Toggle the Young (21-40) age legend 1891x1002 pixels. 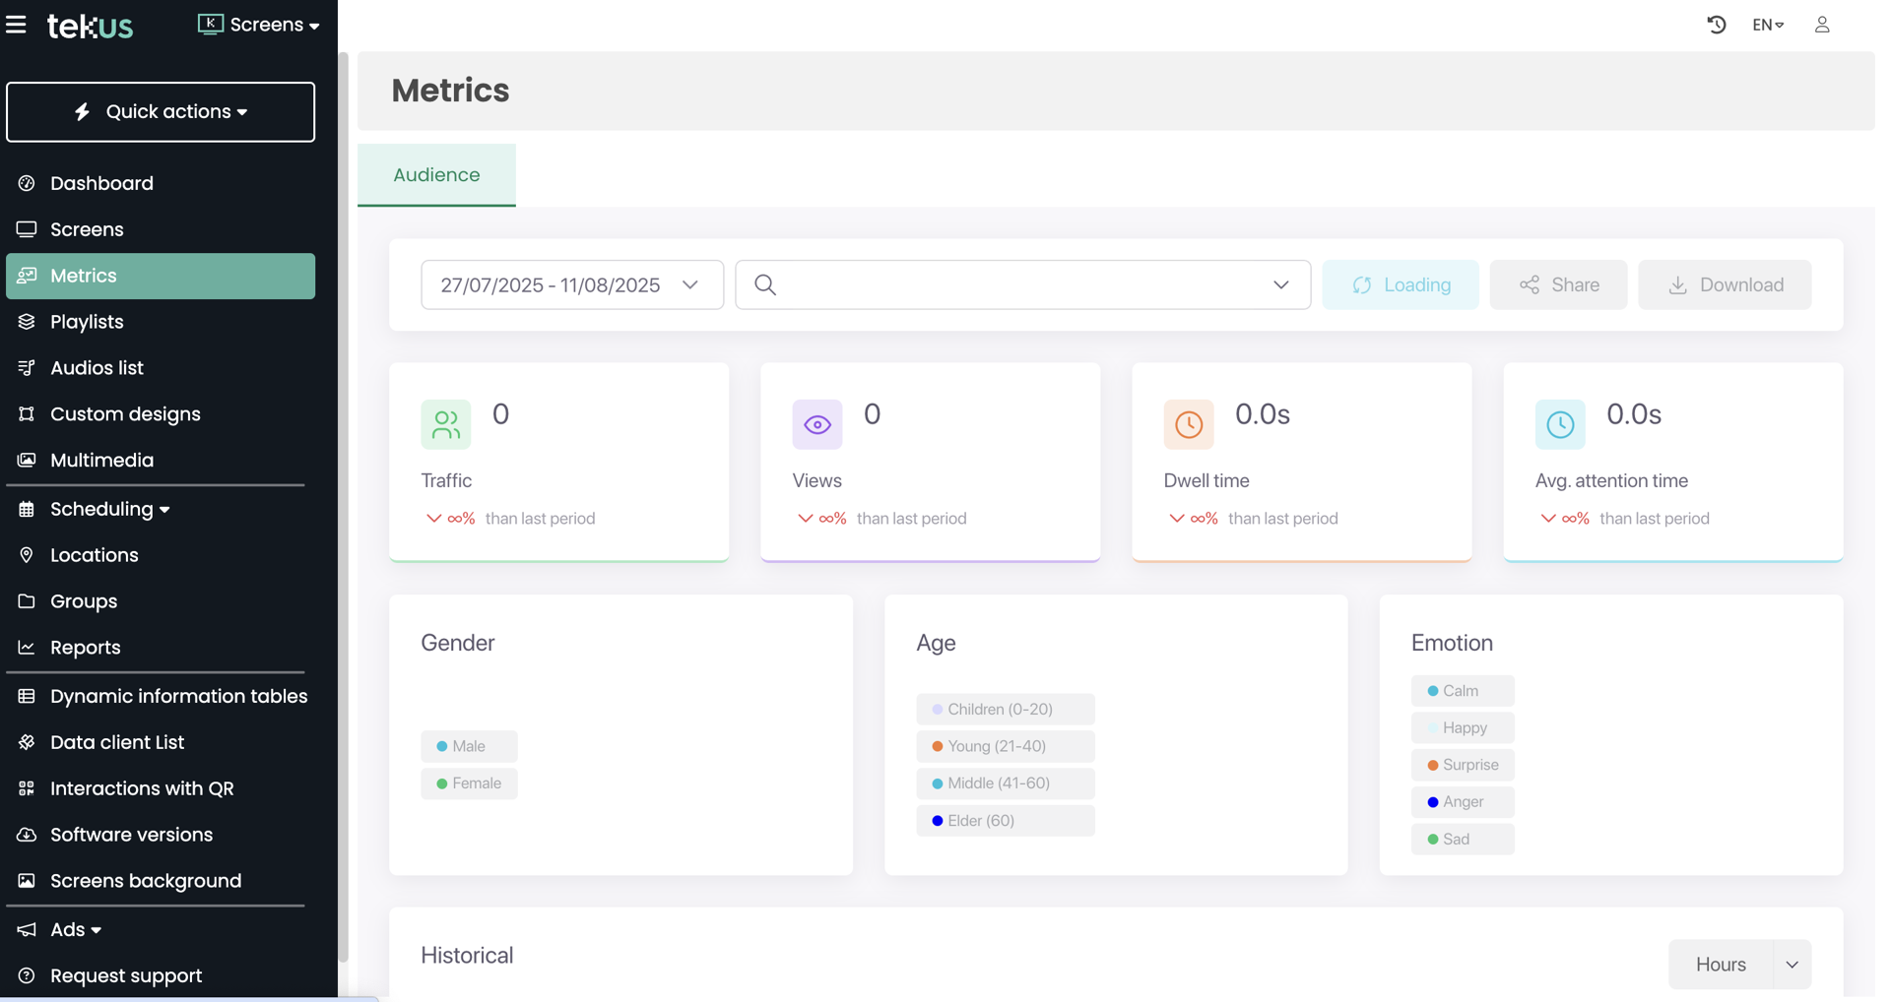point(1004,746)
